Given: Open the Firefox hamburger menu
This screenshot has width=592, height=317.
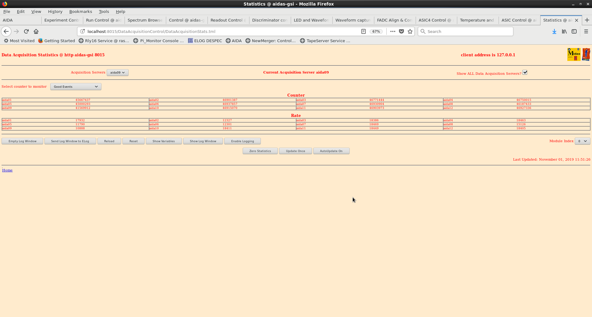Looking at the screenshot, I should point(586,31).
